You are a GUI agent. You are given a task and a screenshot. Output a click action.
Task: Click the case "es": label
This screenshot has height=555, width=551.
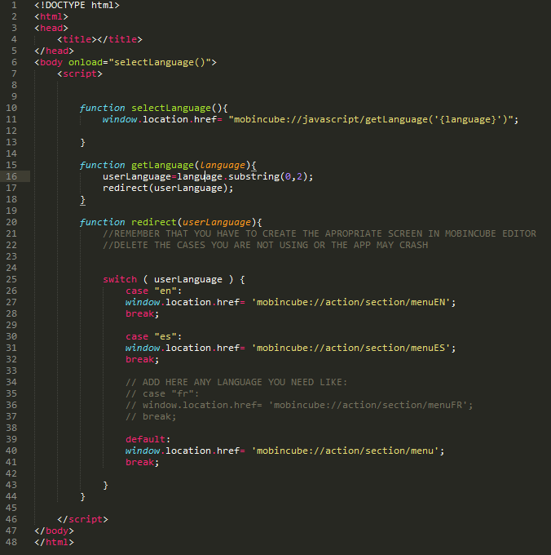[154, 336]
